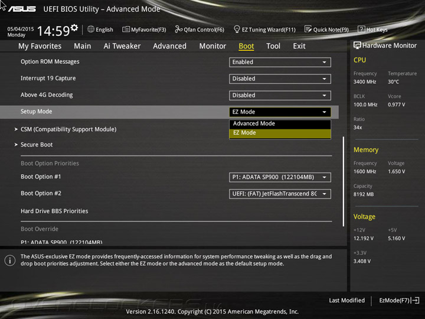Choose Advanced Mode from the list
The width and height of the screenshot is (425, 319).
[x=280, y=123]
